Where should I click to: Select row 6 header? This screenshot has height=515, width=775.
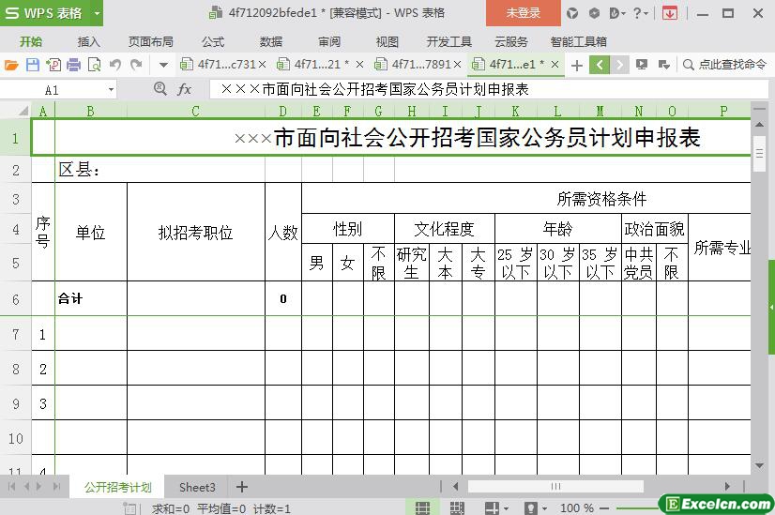coord(16,299)
